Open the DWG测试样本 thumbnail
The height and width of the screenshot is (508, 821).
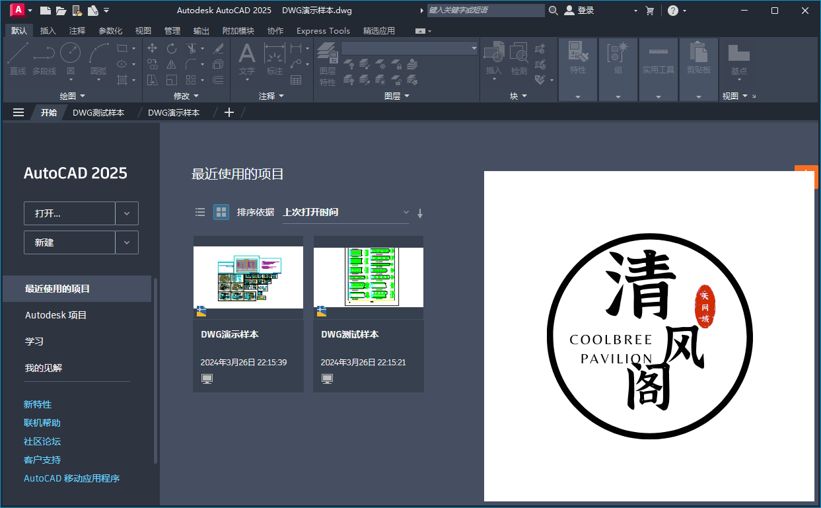point(369,277)
